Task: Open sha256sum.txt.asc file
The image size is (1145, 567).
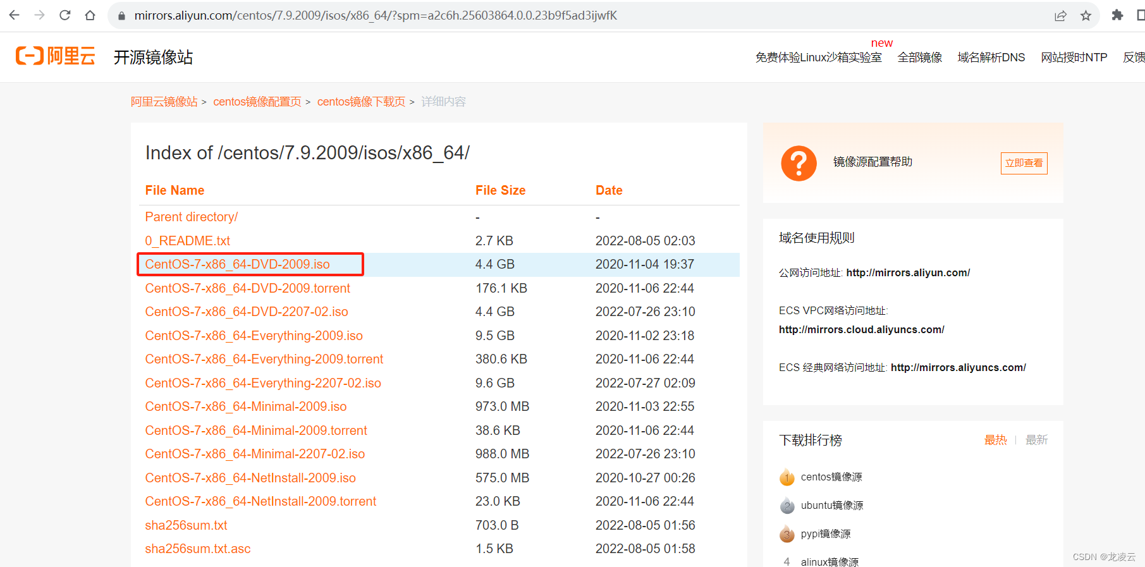Action: coord(198,549)
